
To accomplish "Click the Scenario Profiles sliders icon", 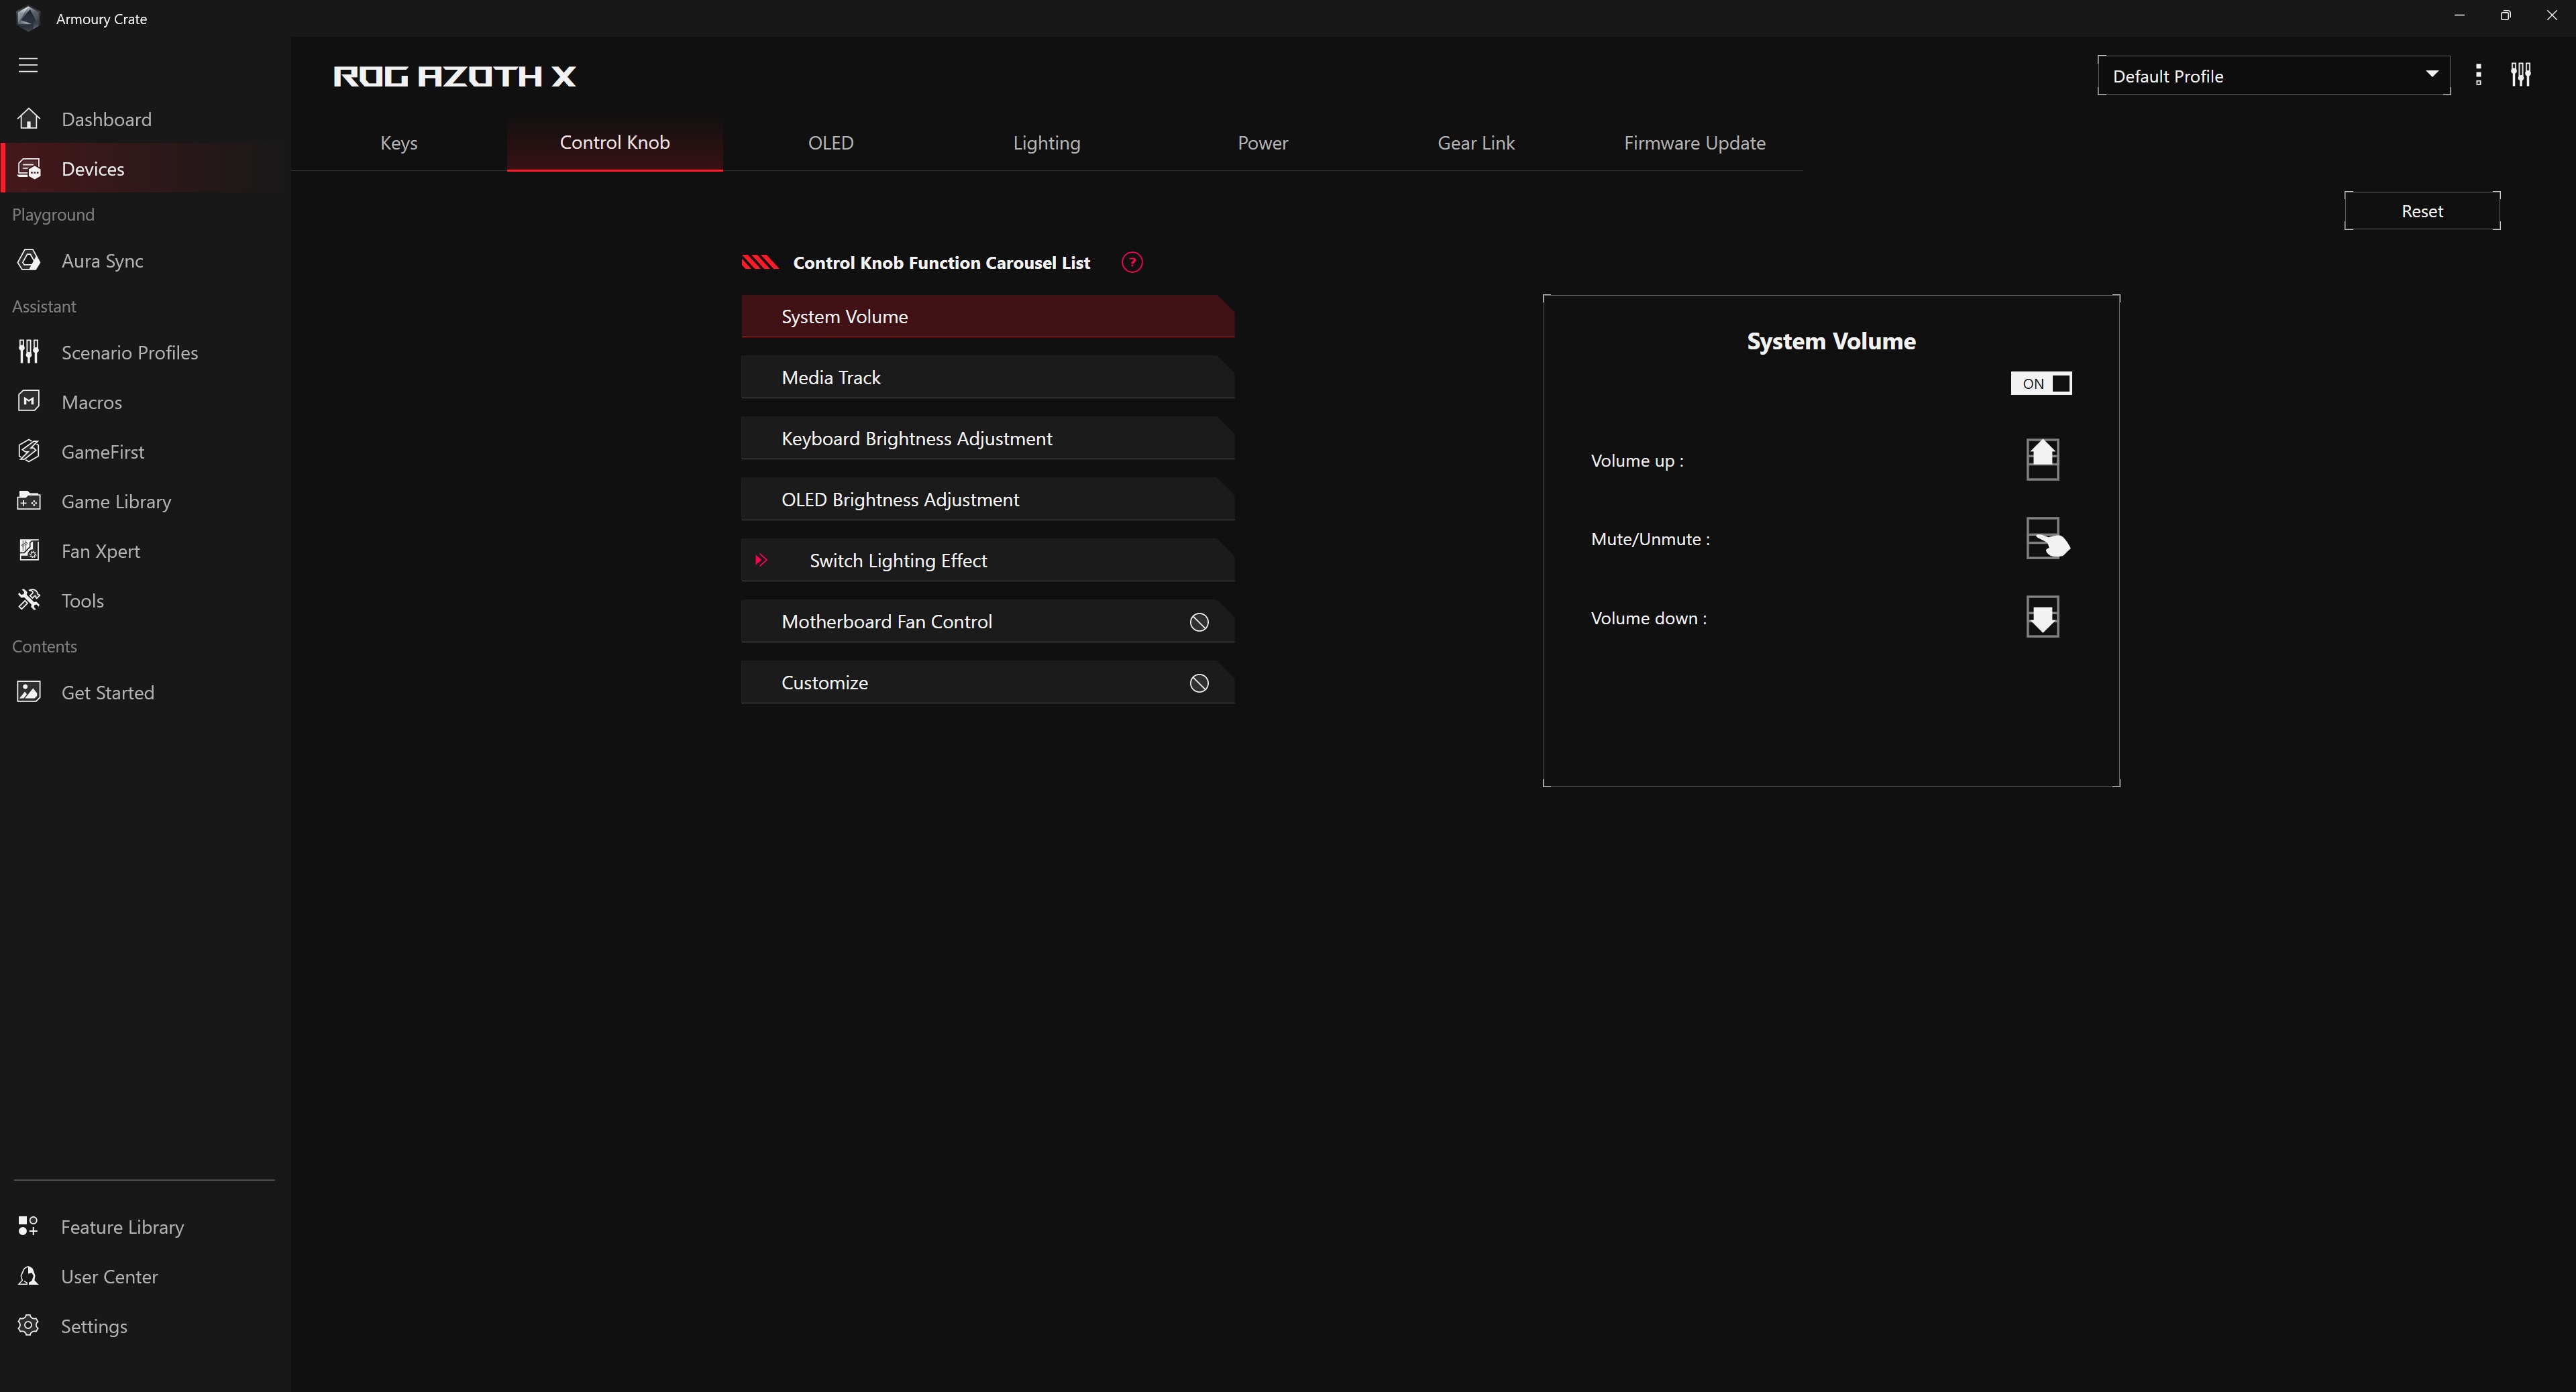I will 28,353.
